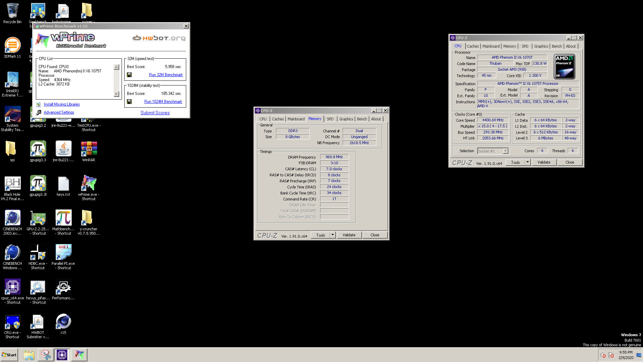Open the hexus_pifast shortcut icon
Screen dimensions: 643x362
click(38, 291)
